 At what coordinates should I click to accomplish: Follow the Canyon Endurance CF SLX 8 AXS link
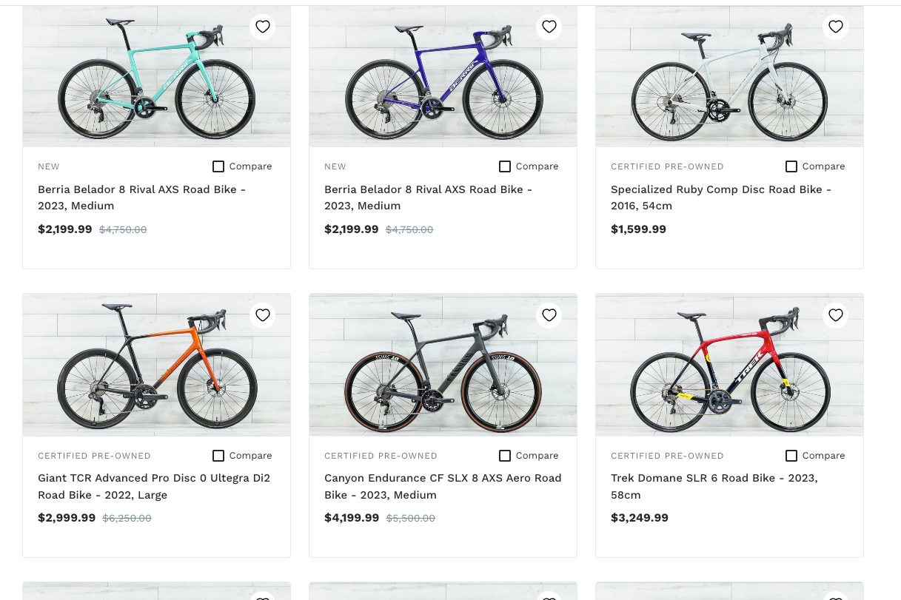click(x=443, y=486)
